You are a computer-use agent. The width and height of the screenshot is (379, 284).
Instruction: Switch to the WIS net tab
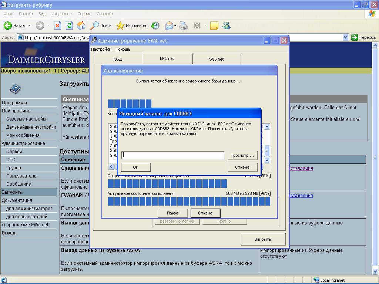[x=216, y=59]
